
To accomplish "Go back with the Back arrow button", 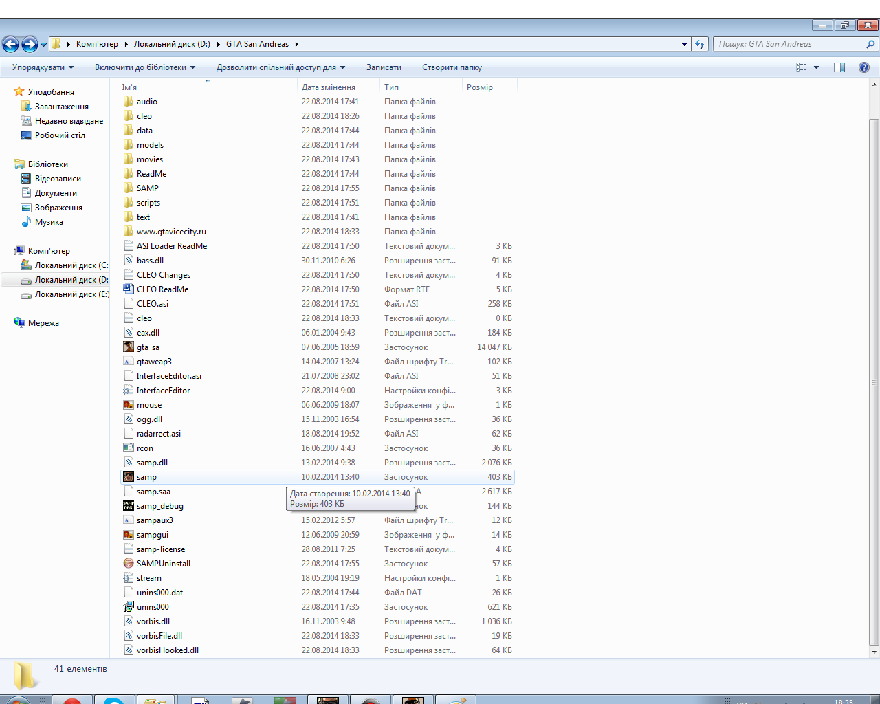I will [x=10, y=45].
